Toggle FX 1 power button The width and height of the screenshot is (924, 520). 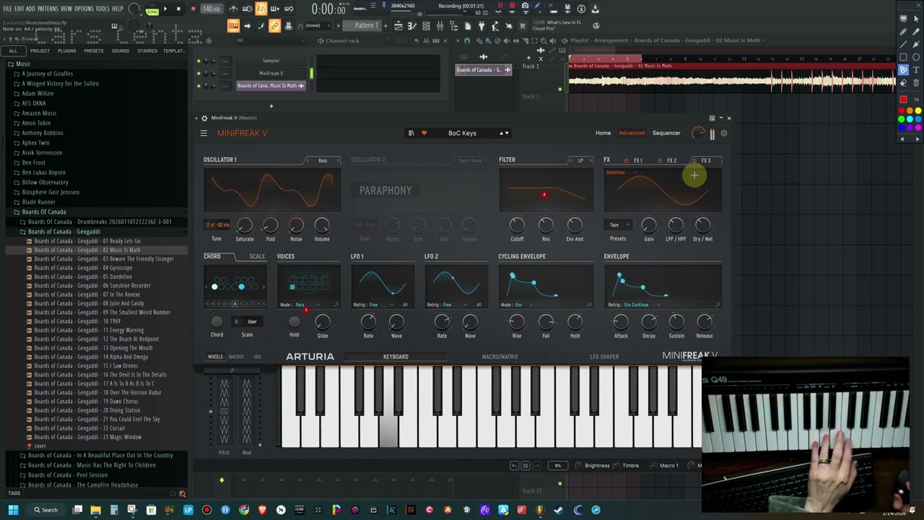tap(627, 160)
